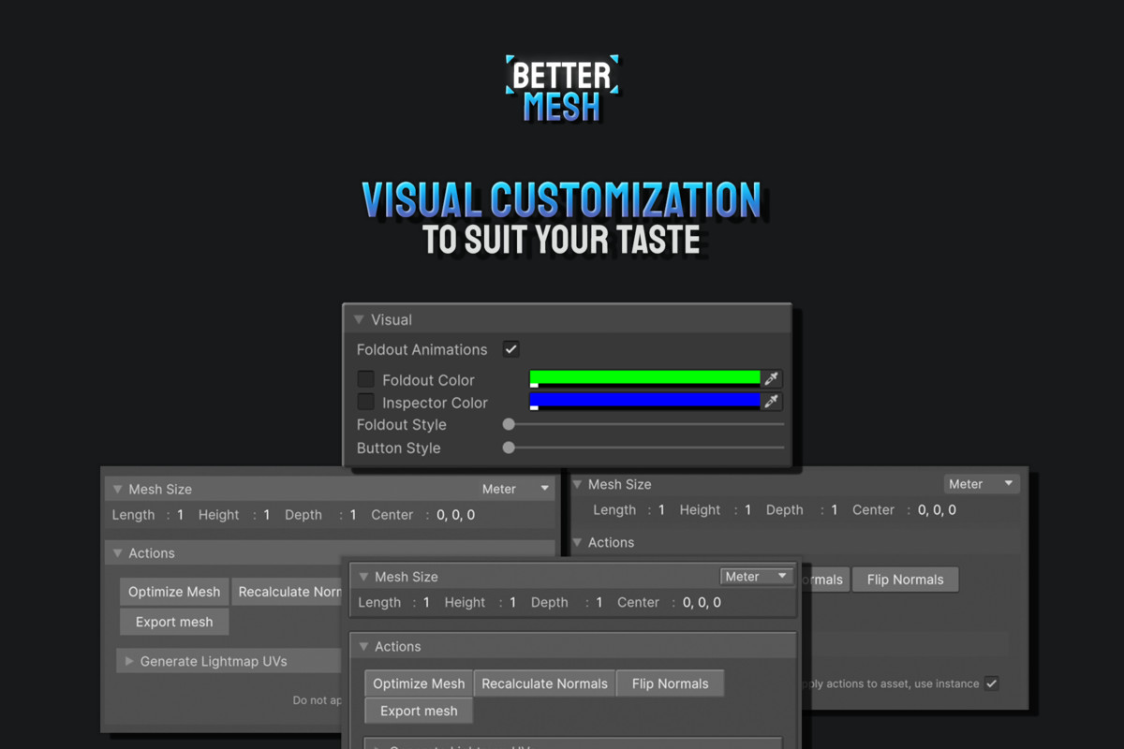Open the Meter unit dropdown in the left panel
The height and width of the screenshot is (749, 1124).
[516, 489]
